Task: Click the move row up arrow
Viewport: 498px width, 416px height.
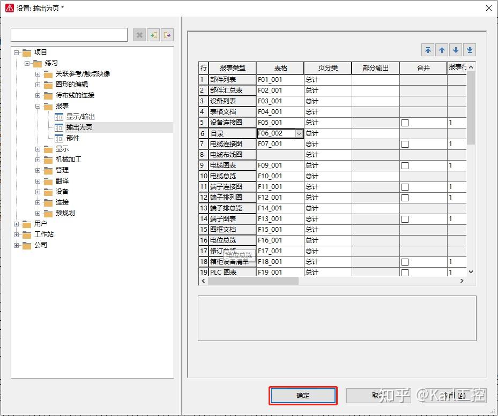Action: point(442,50)
